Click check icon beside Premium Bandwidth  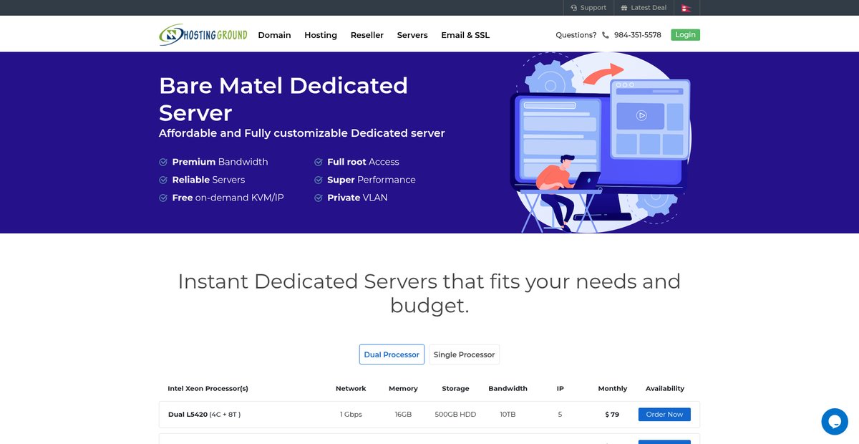pyautogui.click(x=163, y=163)
